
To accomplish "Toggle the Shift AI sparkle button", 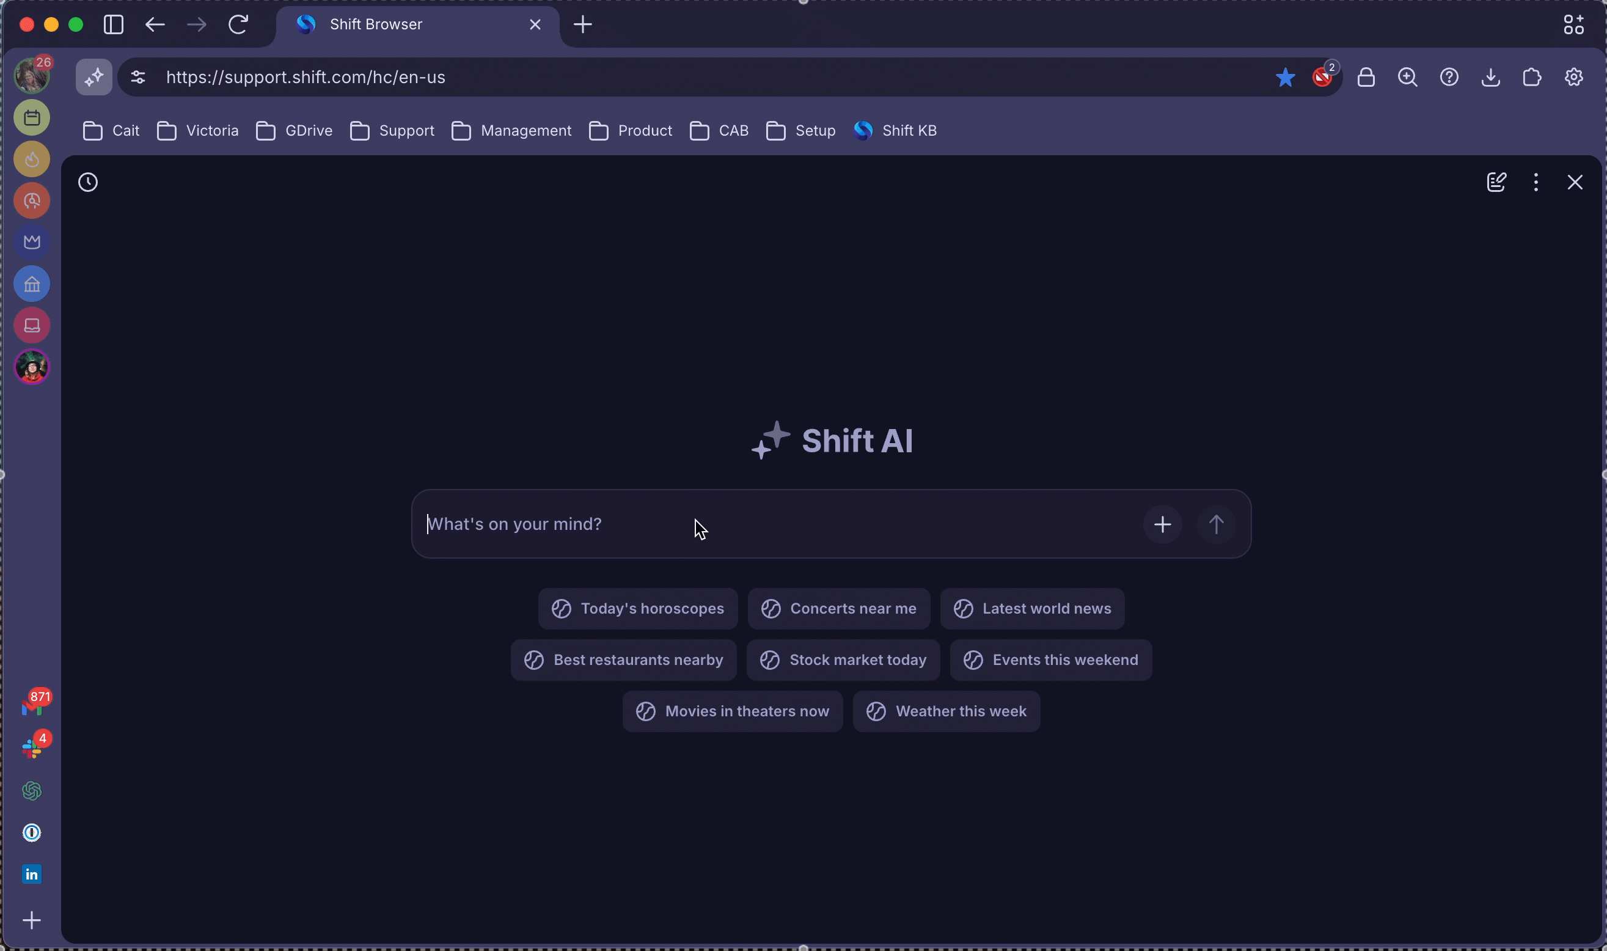I will click(94, 77).
